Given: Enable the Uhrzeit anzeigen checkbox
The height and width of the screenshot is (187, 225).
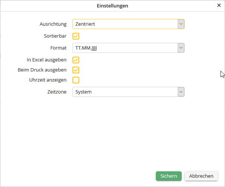Looking at the screenshot, I should (x=76, y=80).
